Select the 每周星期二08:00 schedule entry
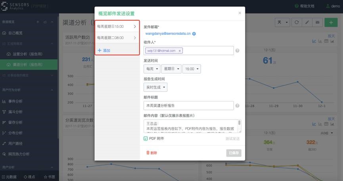Screen dimensions: 343x181 tap(117, 38)
